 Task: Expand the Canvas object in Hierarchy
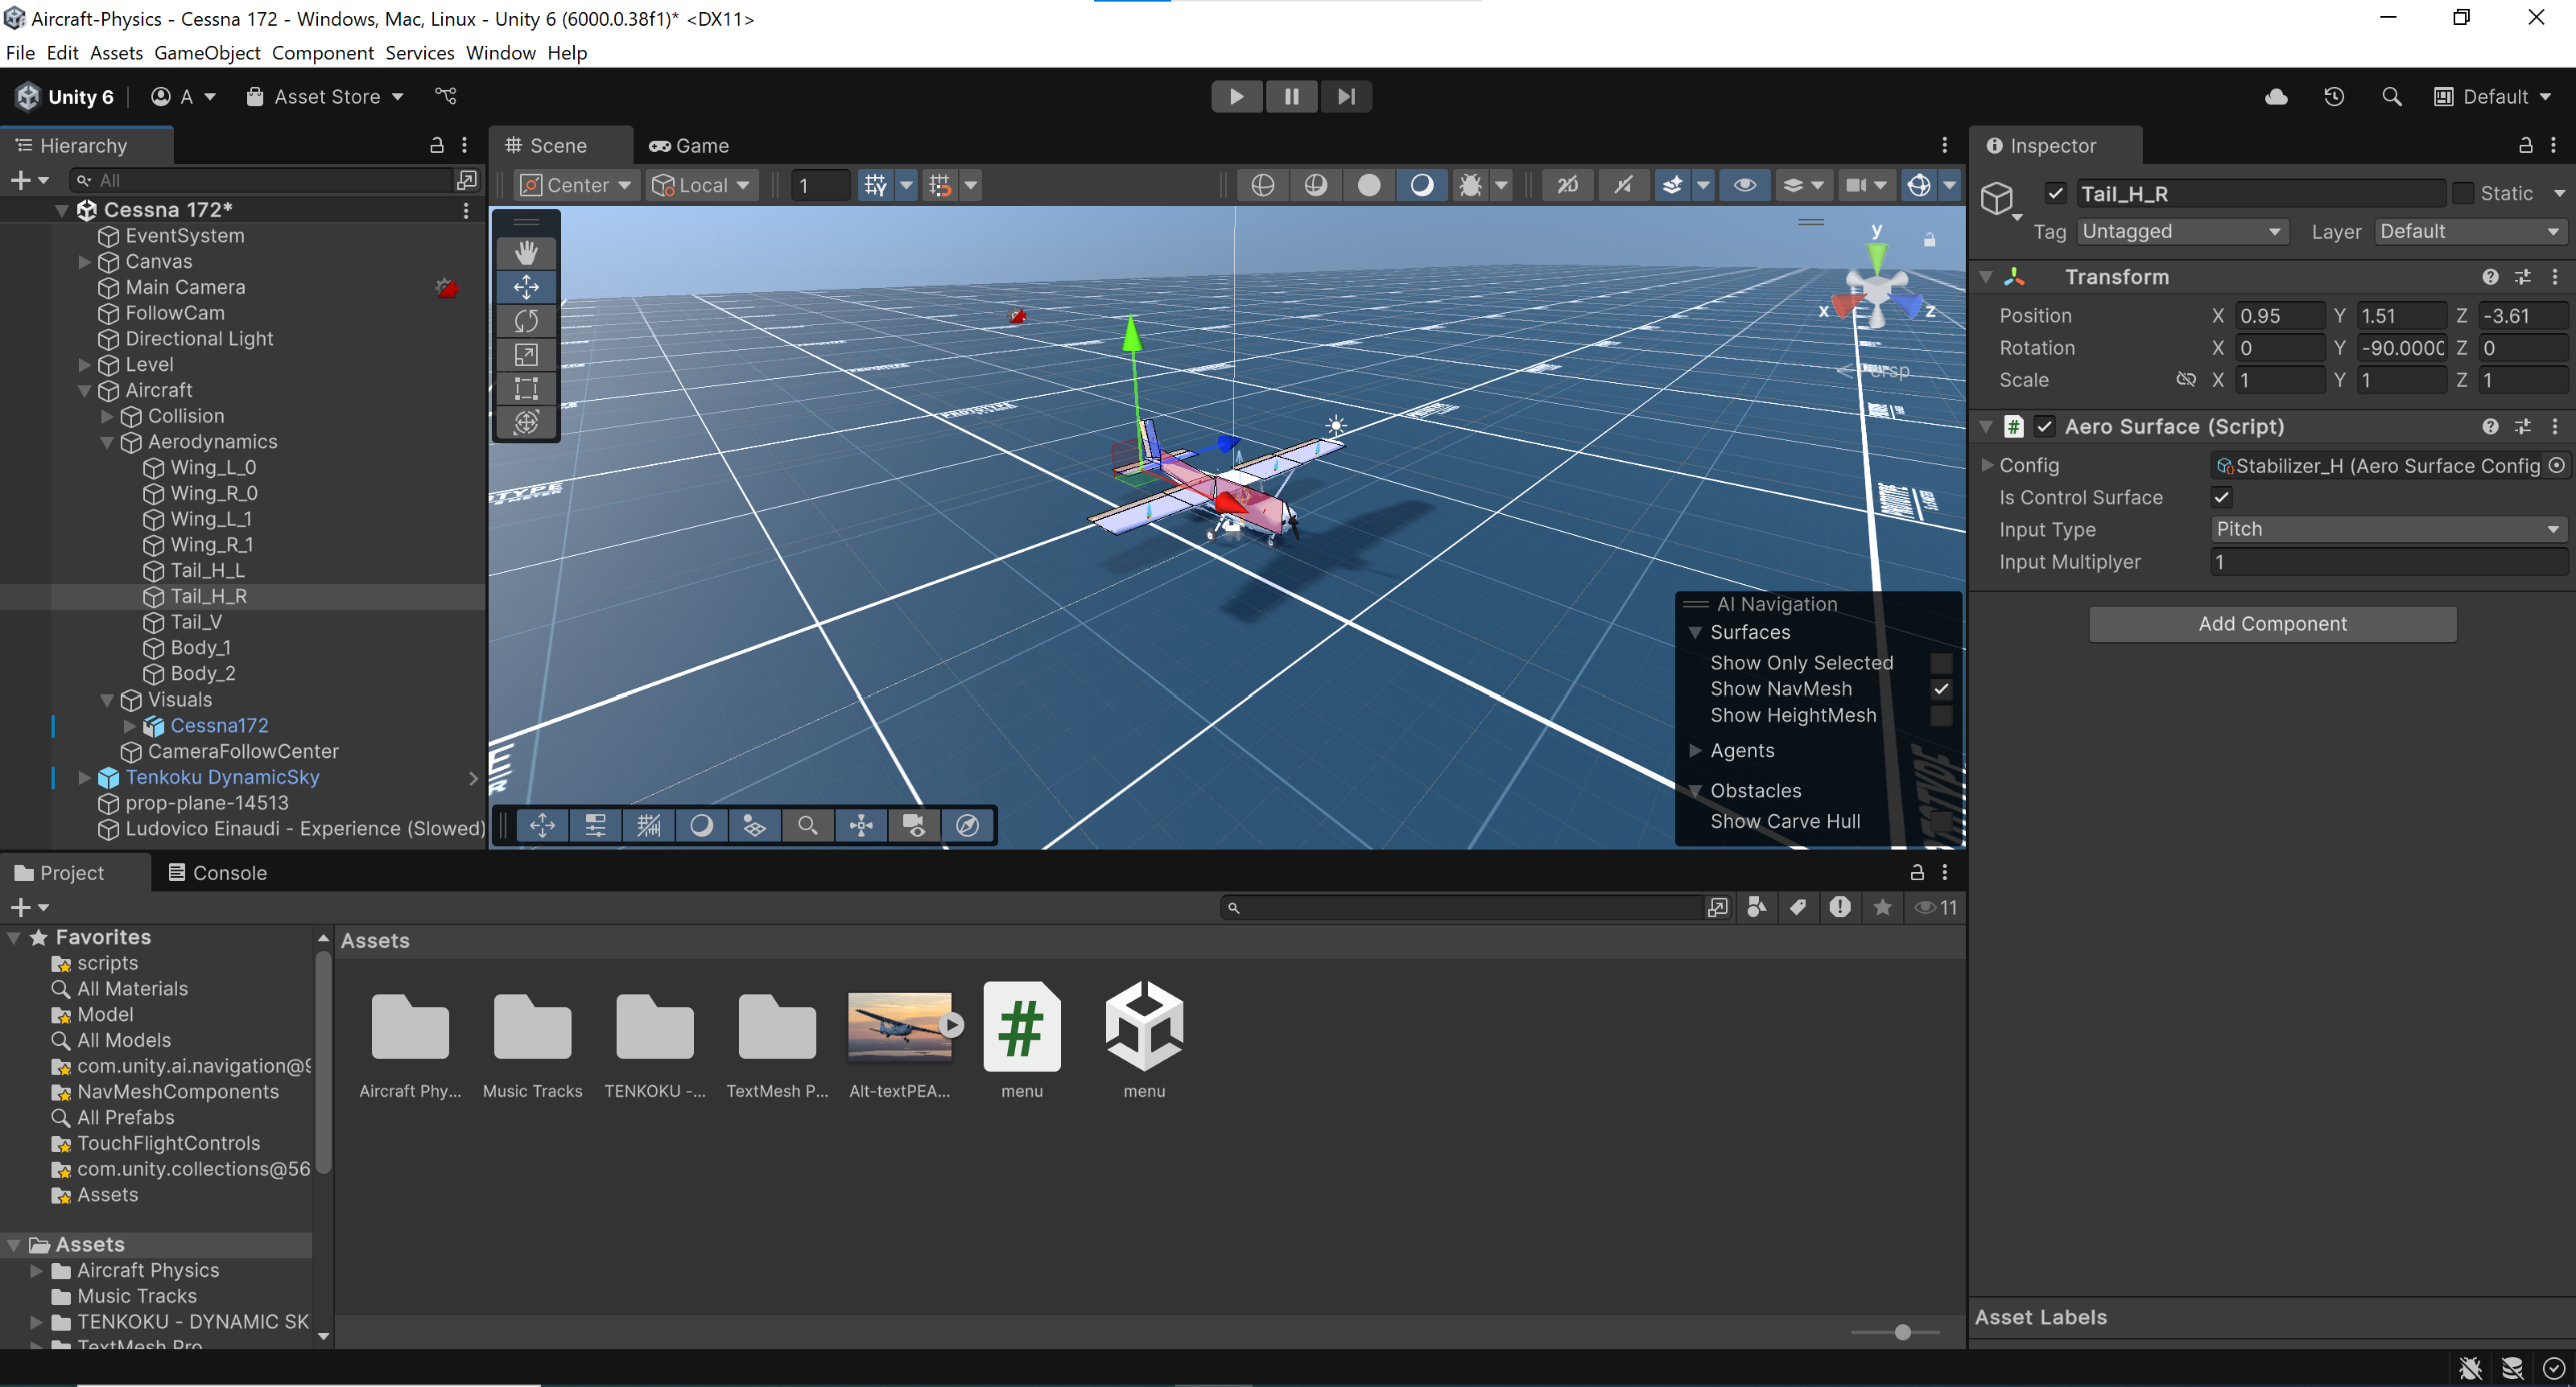pyautogui.click(x=85, y=261)
